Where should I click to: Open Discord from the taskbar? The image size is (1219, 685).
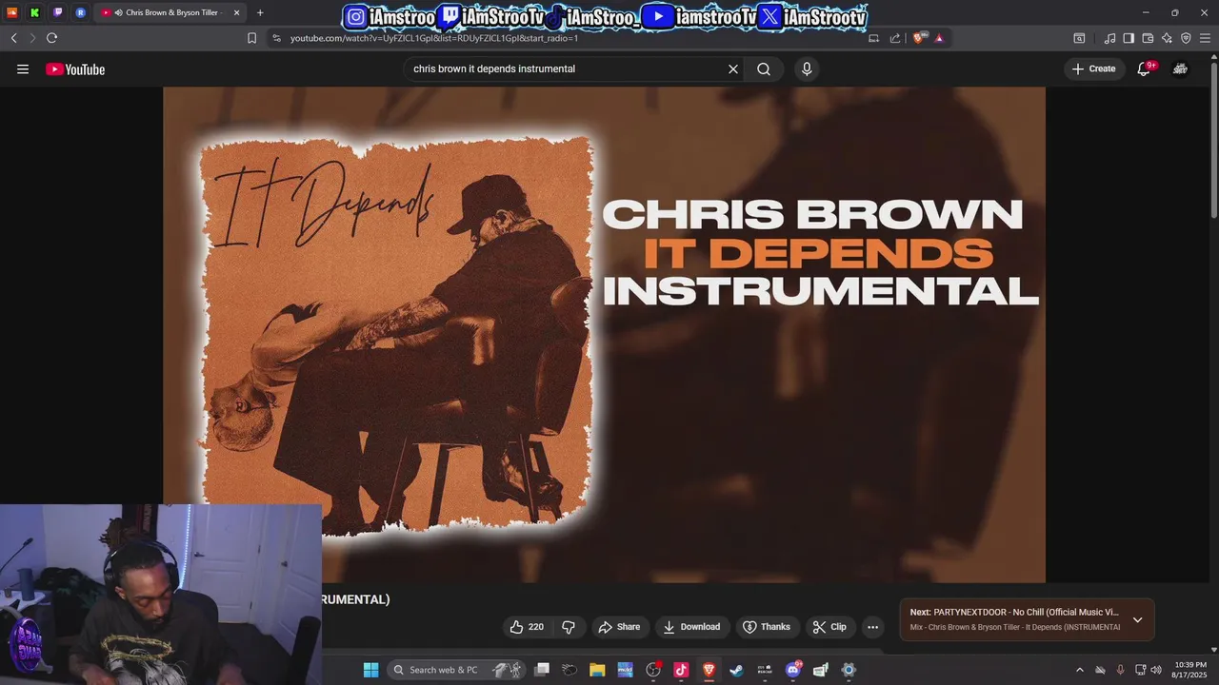[x=793, y=670]
